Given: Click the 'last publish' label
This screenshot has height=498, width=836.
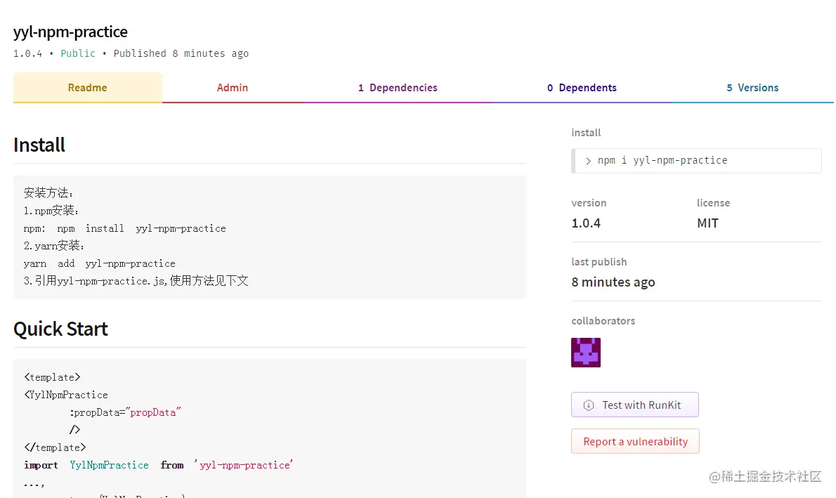Looking at the screenshot, I should pos(599,262).
